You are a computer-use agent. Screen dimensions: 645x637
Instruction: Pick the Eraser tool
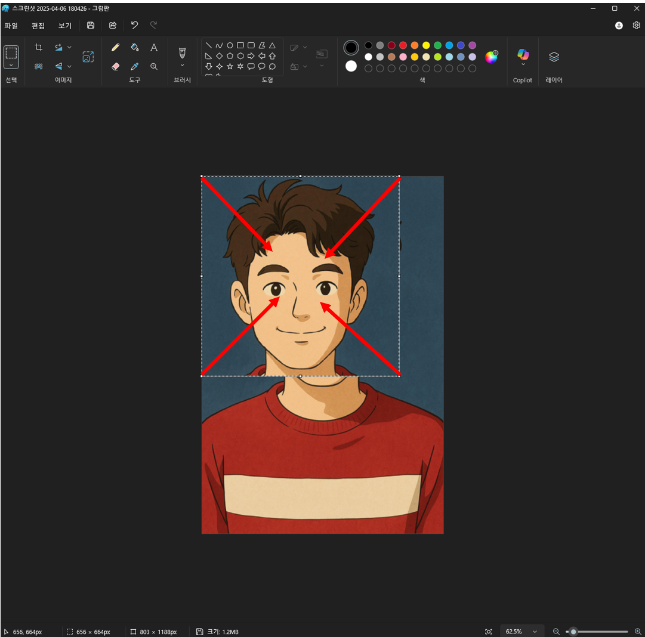pyautogui.click(x=116, y=67)
